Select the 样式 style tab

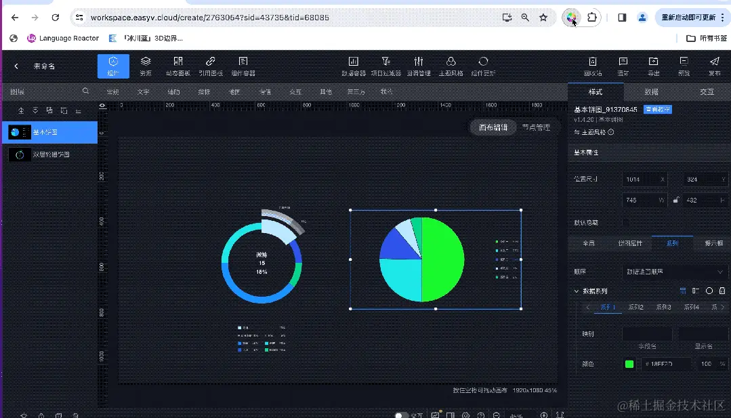click(596, 92)
